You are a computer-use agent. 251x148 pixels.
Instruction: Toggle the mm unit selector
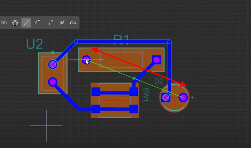tap(4, 23)
